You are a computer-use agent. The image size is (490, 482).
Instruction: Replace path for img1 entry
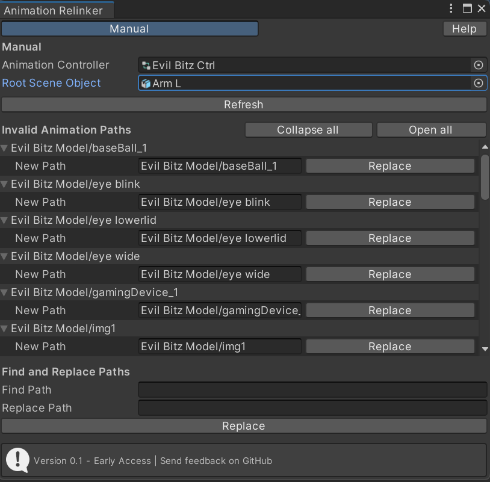pyautogui.click(x=390, y=347)
